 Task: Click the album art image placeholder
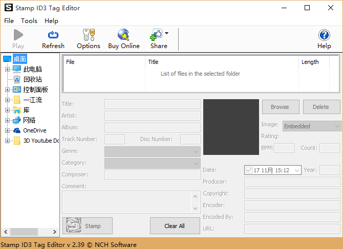tap(231, 127)
